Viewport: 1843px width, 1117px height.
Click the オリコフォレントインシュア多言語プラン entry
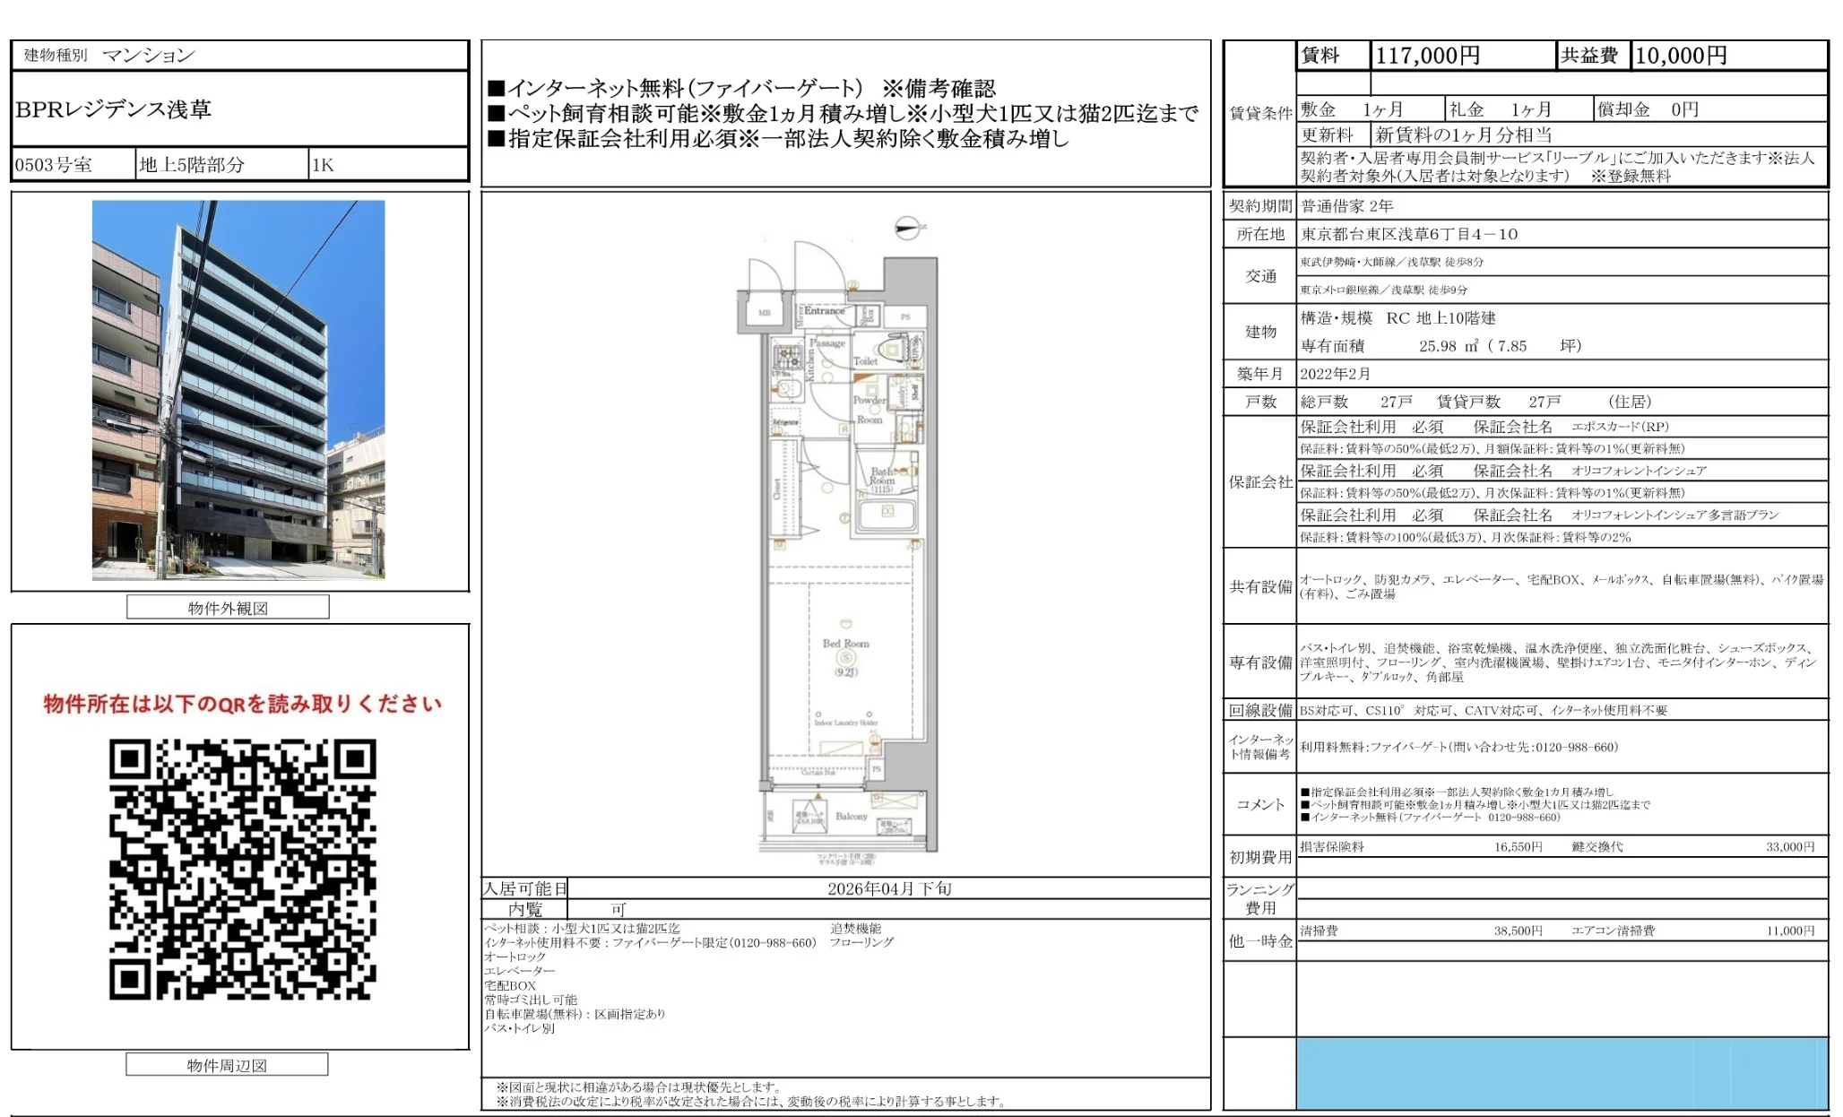point(1674,515)
